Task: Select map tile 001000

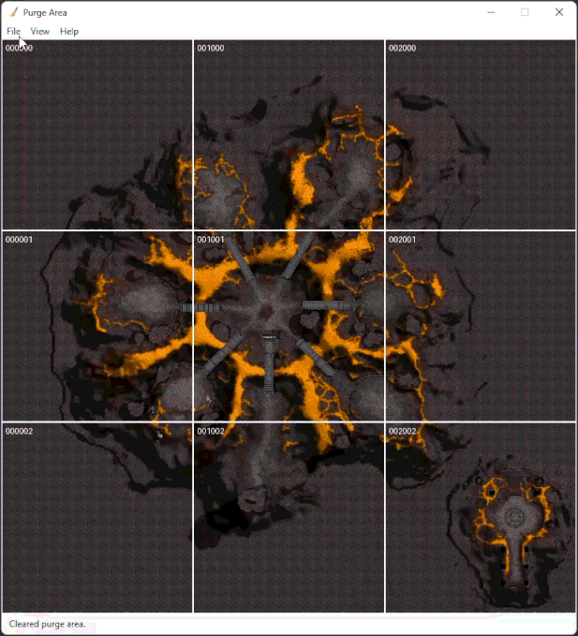Action: [289, 135]
